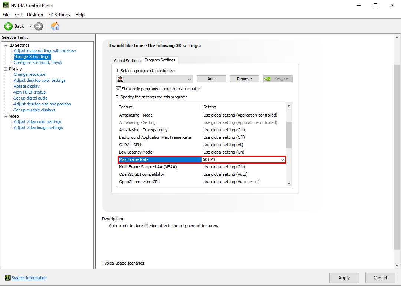This screenshot has height=286, width=401.
Task: Click the program icon in selector
Action: click(120, 79)
